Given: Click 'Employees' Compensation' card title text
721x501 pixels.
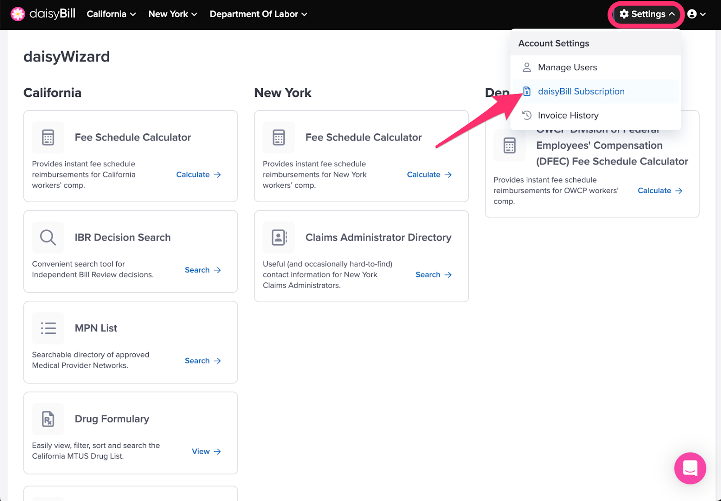Looking at the screenshot, I should (599, 146).
